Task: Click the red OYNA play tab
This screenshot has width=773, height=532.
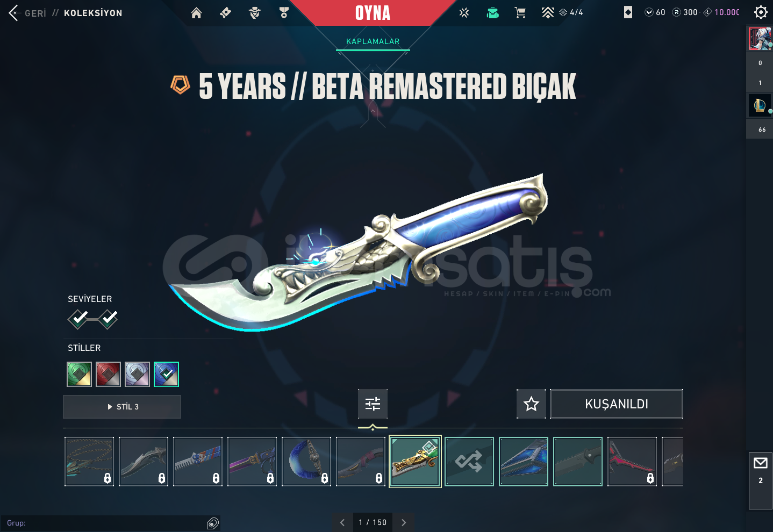Action: click(373, 13)
